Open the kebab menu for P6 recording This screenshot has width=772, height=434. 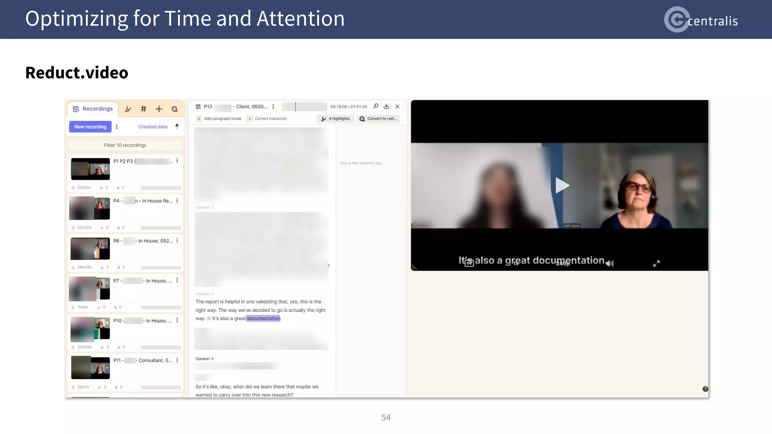[177, 241]
